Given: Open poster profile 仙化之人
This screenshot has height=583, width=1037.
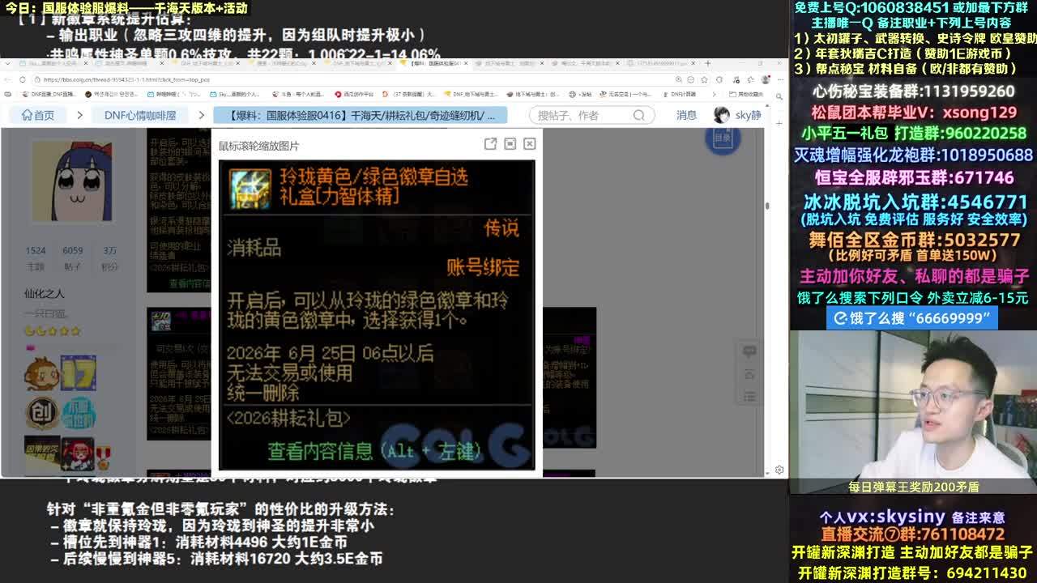Looking at the screenshot, I should click(45, 293).
